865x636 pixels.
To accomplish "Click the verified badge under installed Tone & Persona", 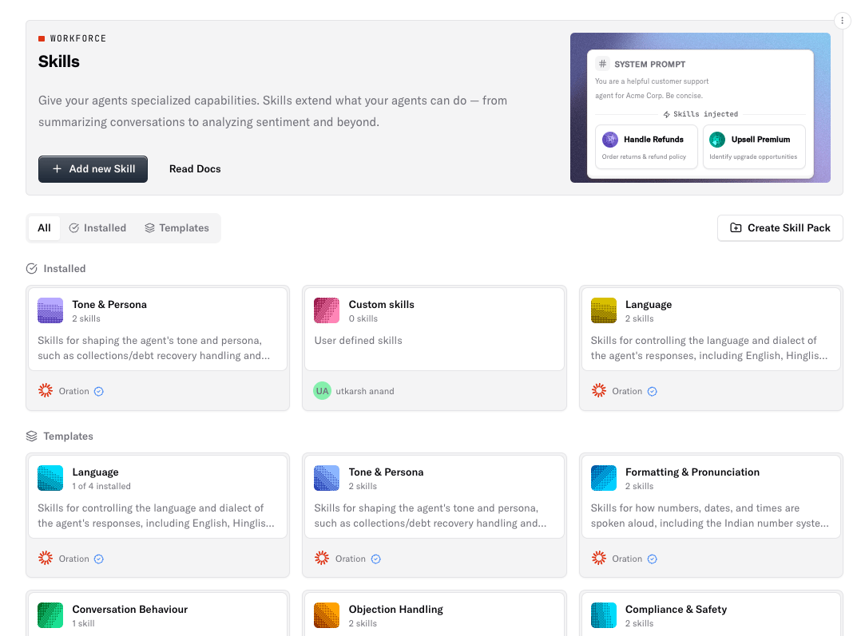I will (x=99, y=391).
